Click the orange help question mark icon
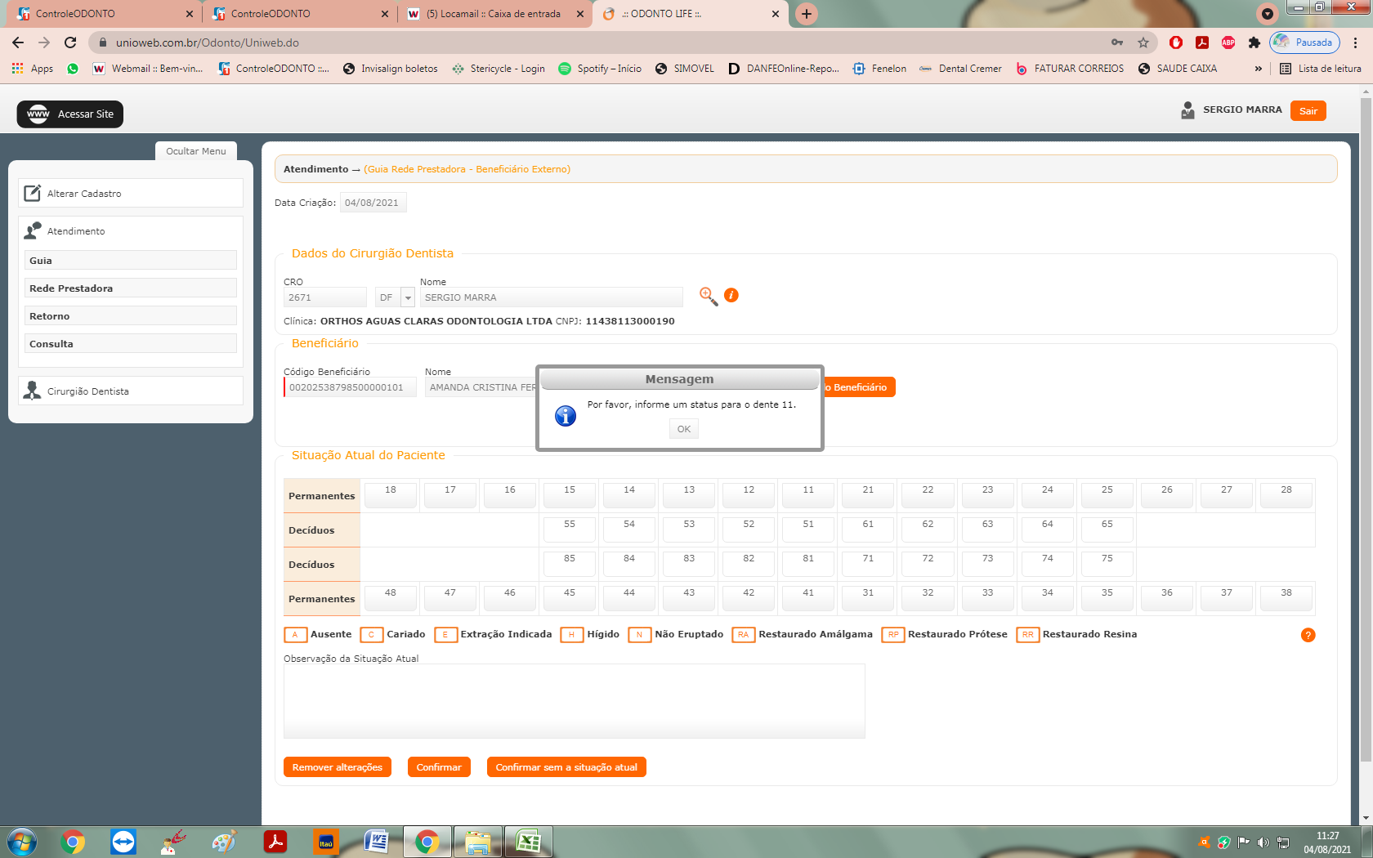 point(1308,635)
